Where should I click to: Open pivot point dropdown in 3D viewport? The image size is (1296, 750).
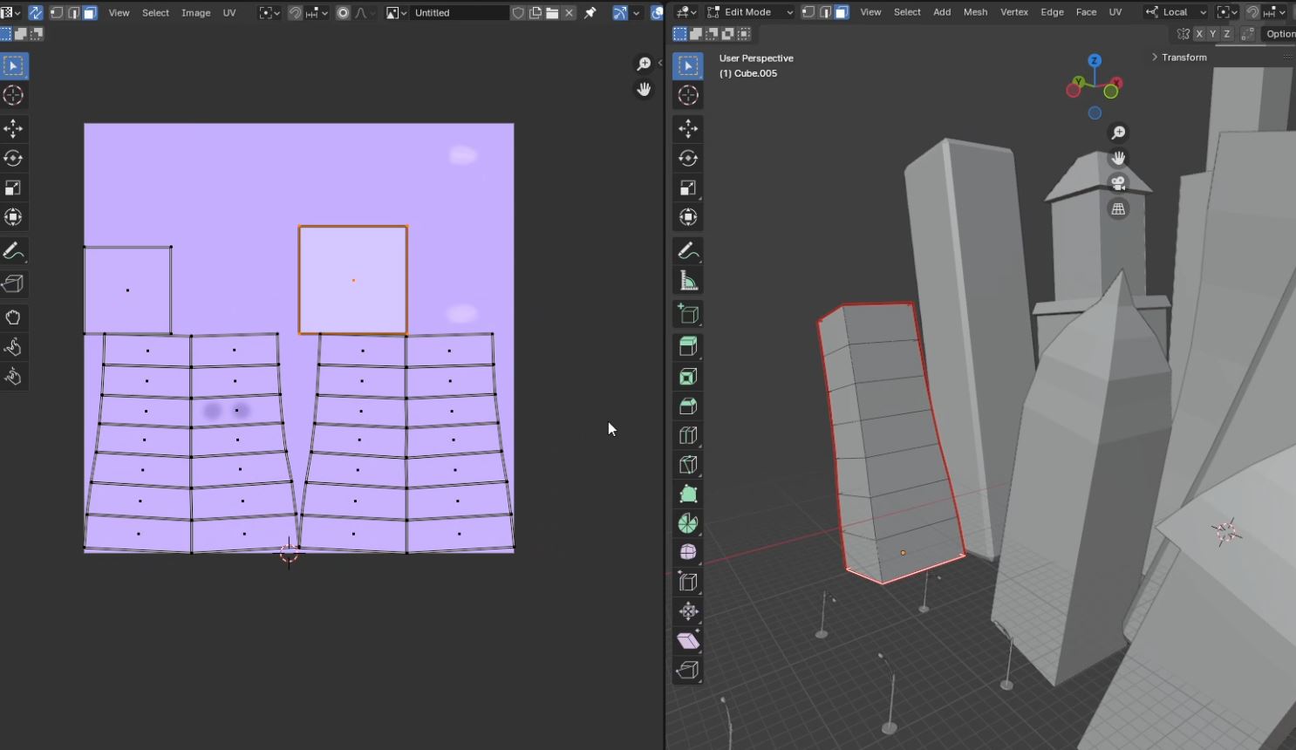click(1227, 12)
